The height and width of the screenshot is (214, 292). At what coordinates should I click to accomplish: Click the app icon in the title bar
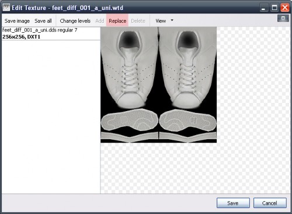6,8
